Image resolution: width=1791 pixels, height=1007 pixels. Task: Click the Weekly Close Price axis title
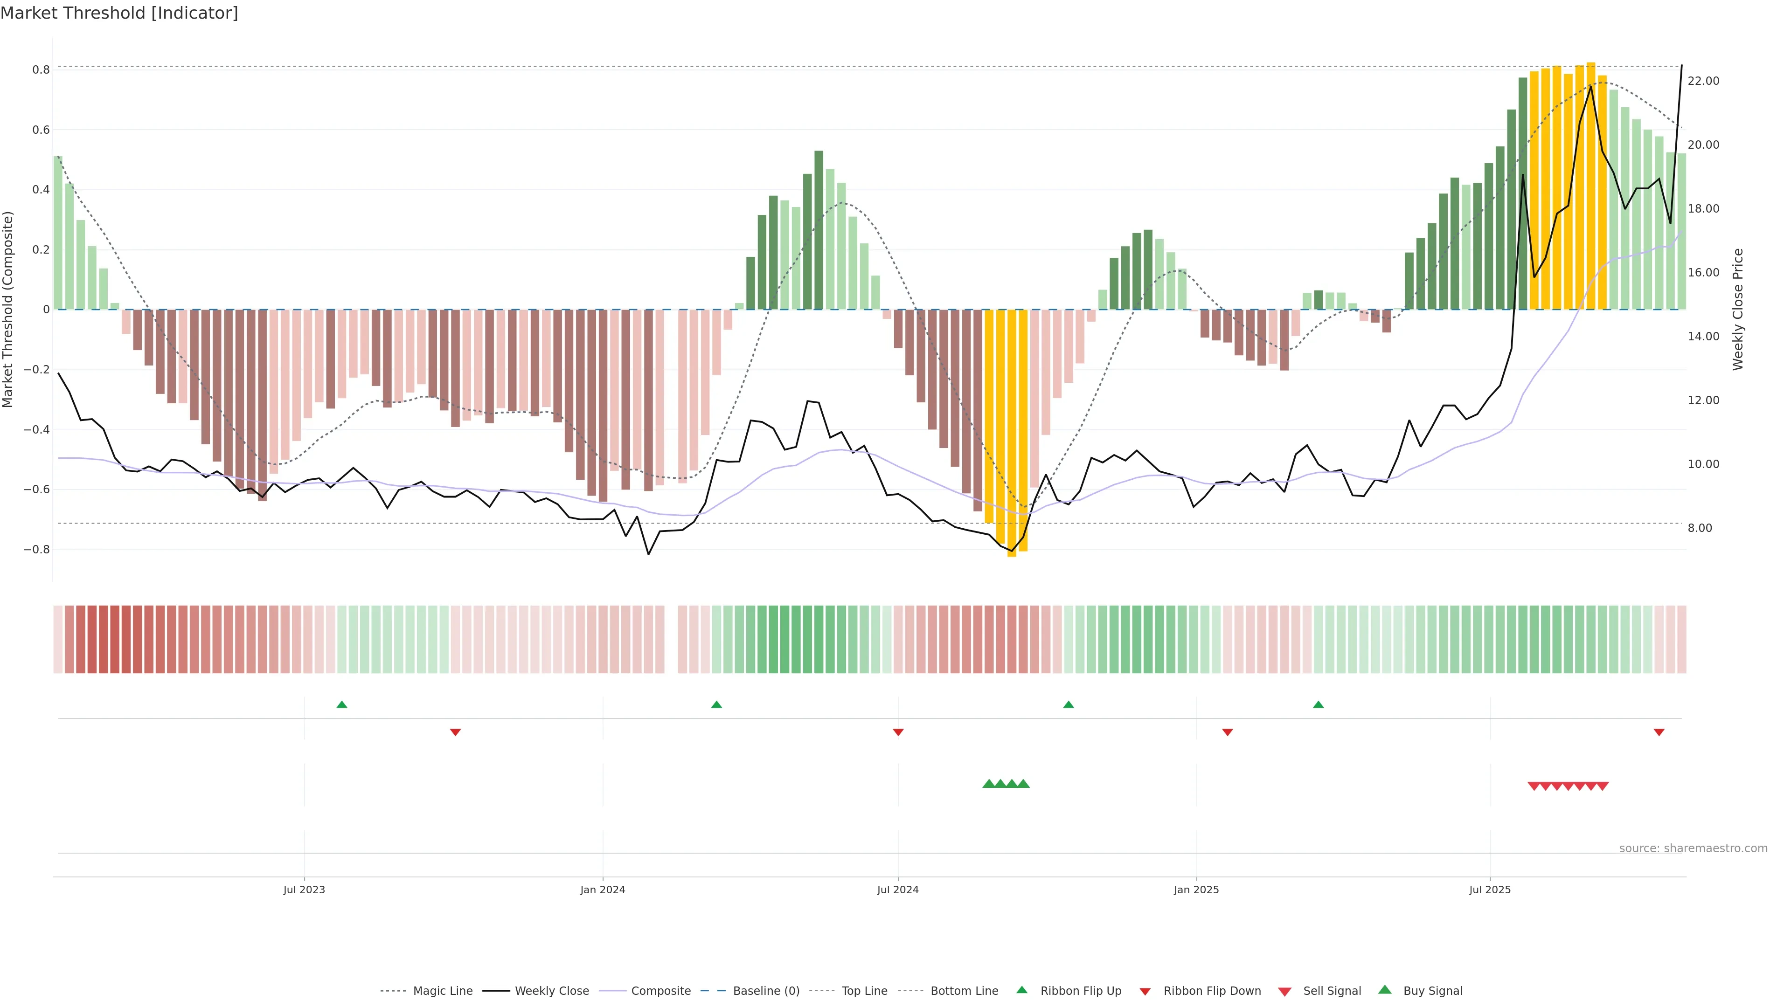1737,309
